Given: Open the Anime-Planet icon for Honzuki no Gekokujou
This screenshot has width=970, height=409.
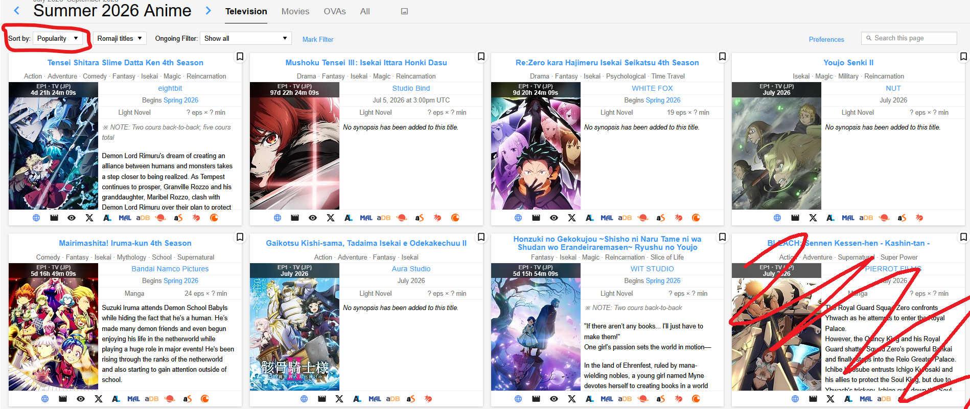Looking at the screenshot, I should pos(643,399).
